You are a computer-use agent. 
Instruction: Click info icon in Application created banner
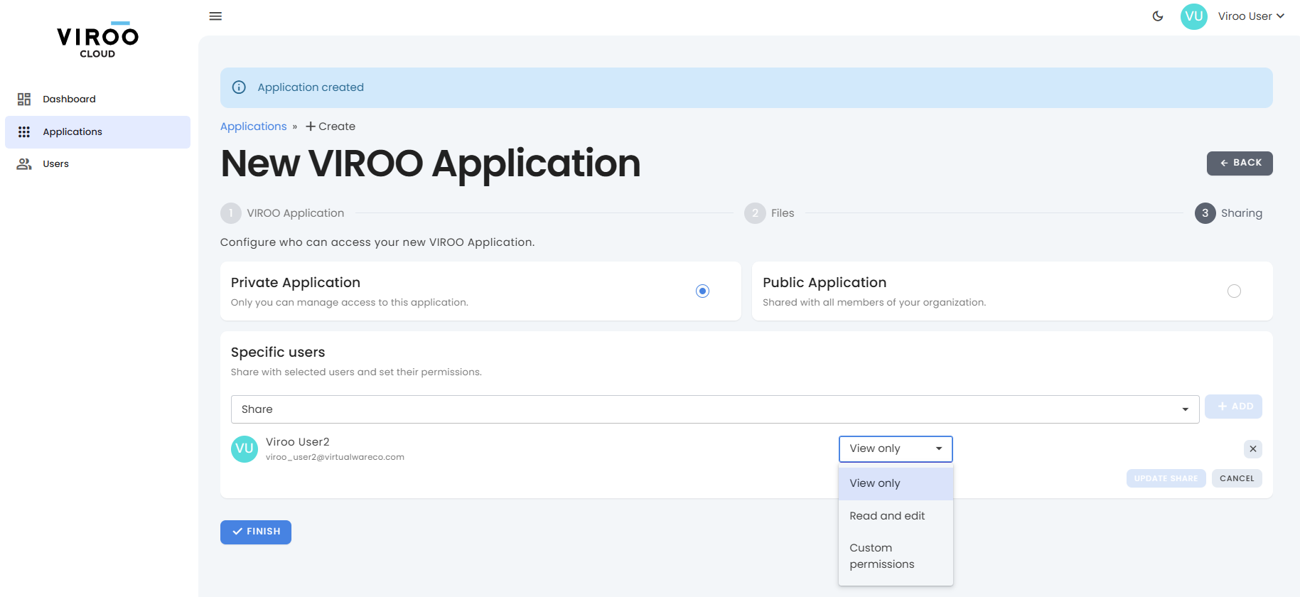(240, 87)
